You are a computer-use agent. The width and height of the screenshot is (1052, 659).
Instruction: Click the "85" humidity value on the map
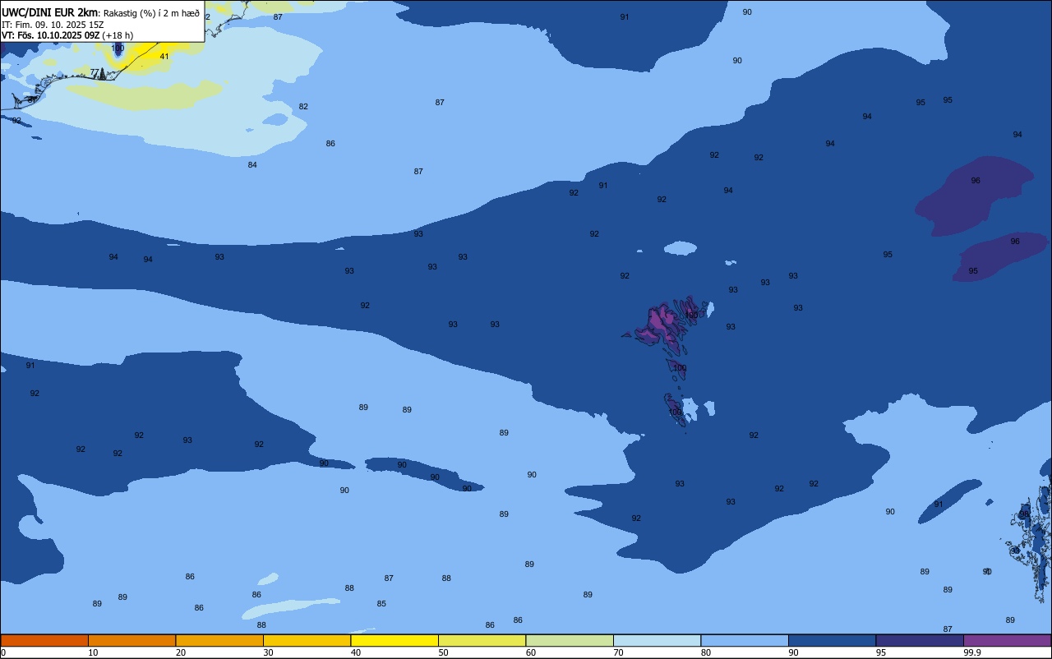pos(381,604)
